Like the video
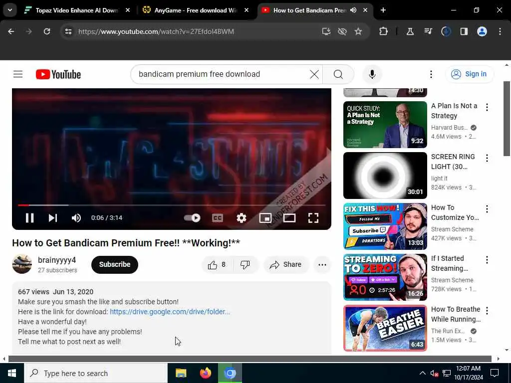 pyautogui.click(x=217, y=264)
